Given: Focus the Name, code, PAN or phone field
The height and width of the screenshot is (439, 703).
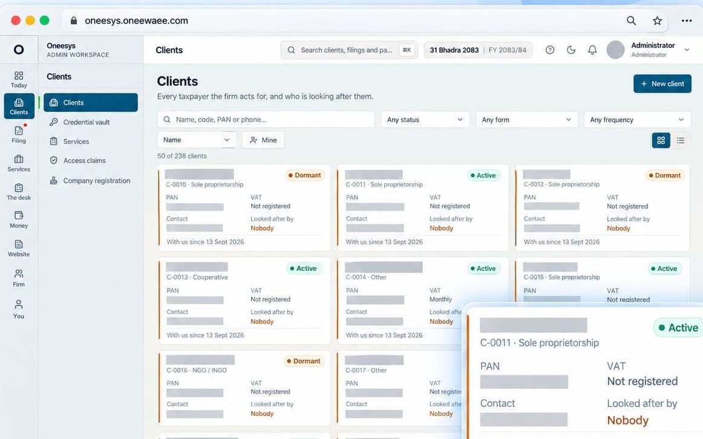Looking at the screenshot, I should tap(266, 120).
